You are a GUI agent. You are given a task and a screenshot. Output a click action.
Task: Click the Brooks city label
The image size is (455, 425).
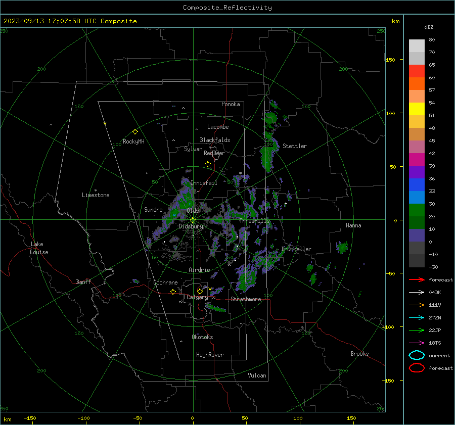click(359, 354)
